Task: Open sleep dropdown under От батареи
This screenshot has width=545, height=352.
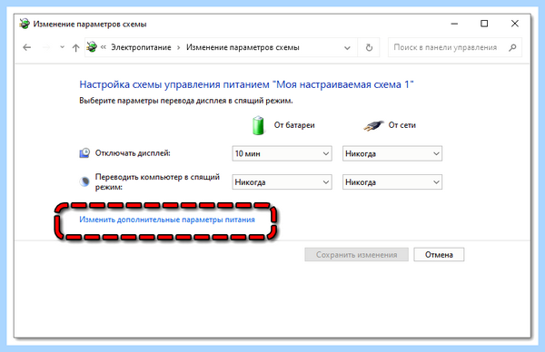Action: point(282,182)
